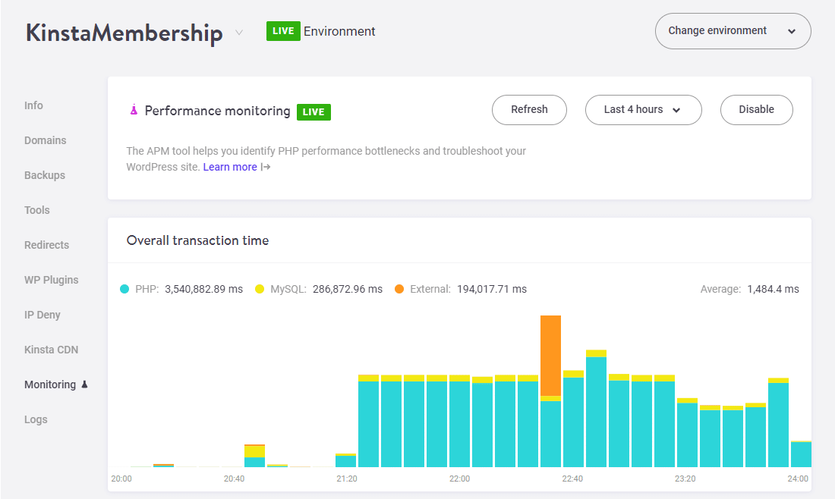Disable the APM tool
The height and width of the screenshot is (499, 835).
coord(756,110)
